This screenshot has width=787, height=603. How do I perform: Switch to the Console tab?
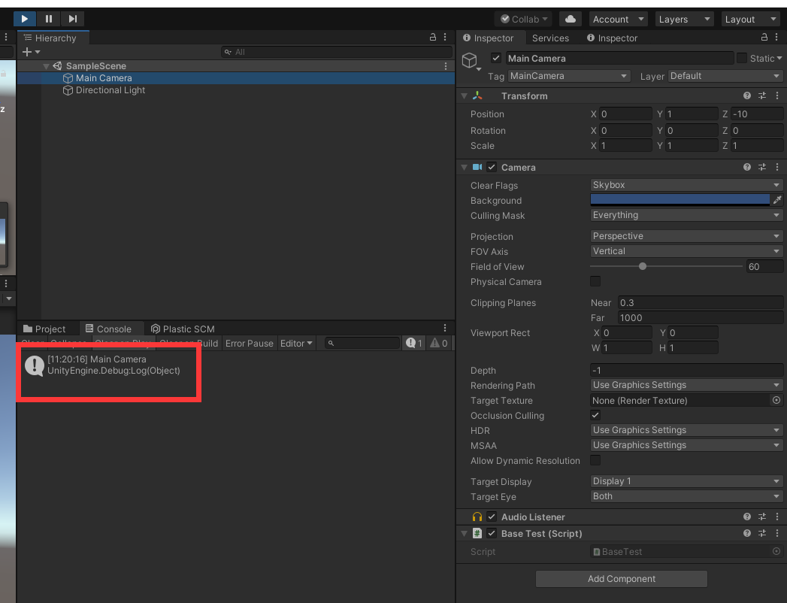click(108, 329)
